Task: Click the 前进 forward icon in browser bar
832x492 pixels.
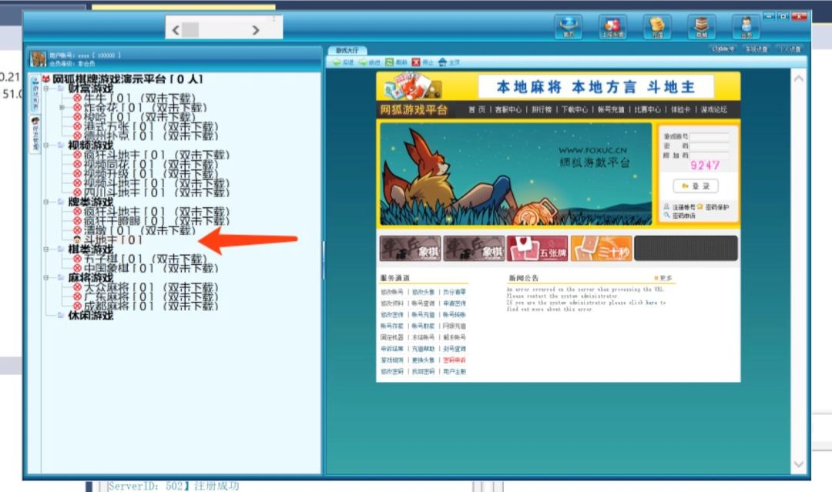Action: pyautogui.click(x=363, y=62)
